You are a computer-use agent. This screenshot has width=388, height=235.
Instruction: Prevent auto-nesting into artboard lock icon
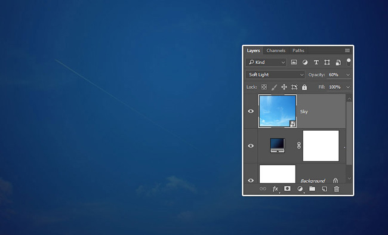(294, 87)
